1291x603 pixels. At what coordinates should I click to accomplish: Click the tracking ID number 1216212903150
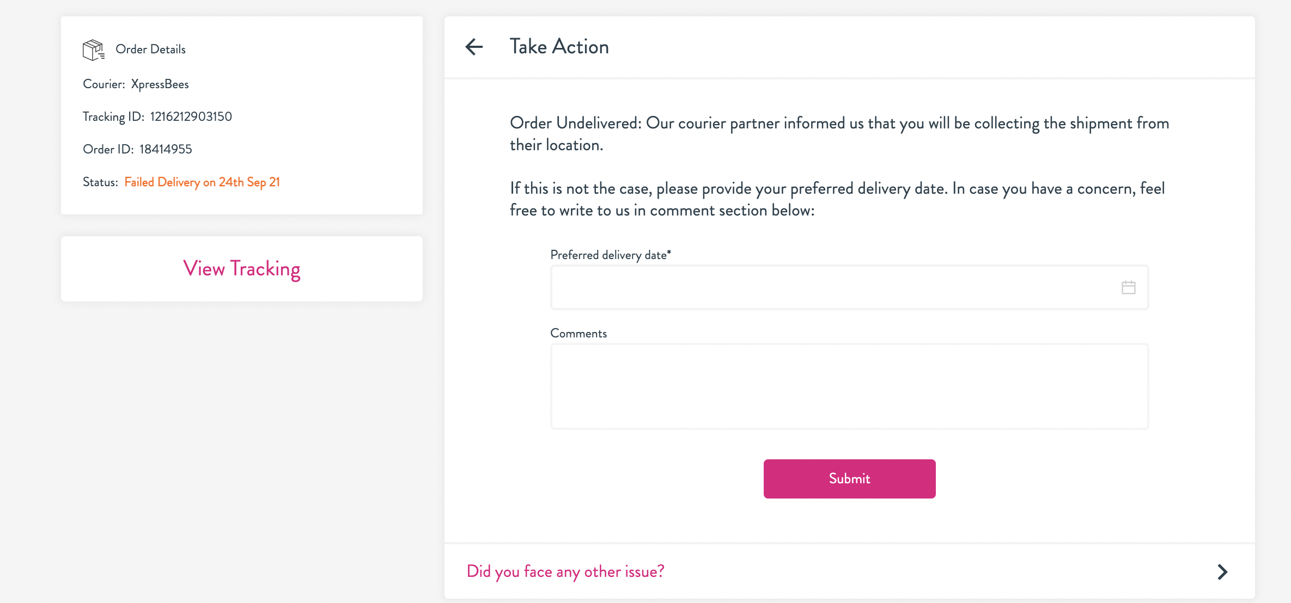(x=191, y=116)
